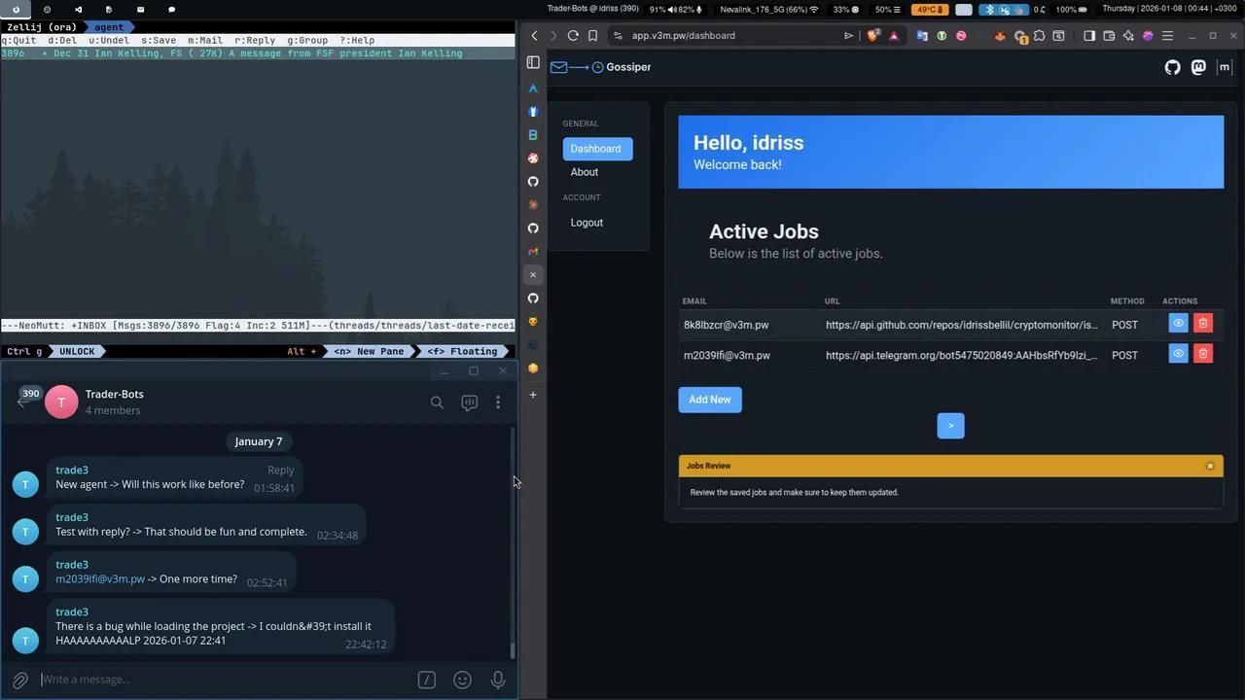Screen dimensions: 1245x700
Task: Click the microphone voice message icon
Action: pos(498,680)
